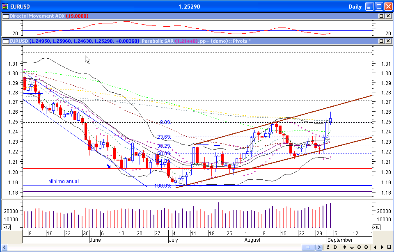Select the four-way move arrows icon
394x252 pixels.
(x=352, y=247)
